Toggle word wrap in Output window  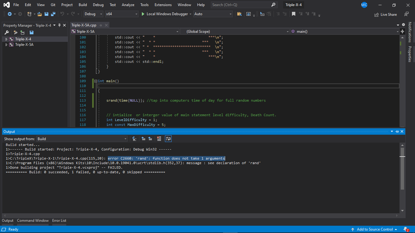(x=168, y=139)
